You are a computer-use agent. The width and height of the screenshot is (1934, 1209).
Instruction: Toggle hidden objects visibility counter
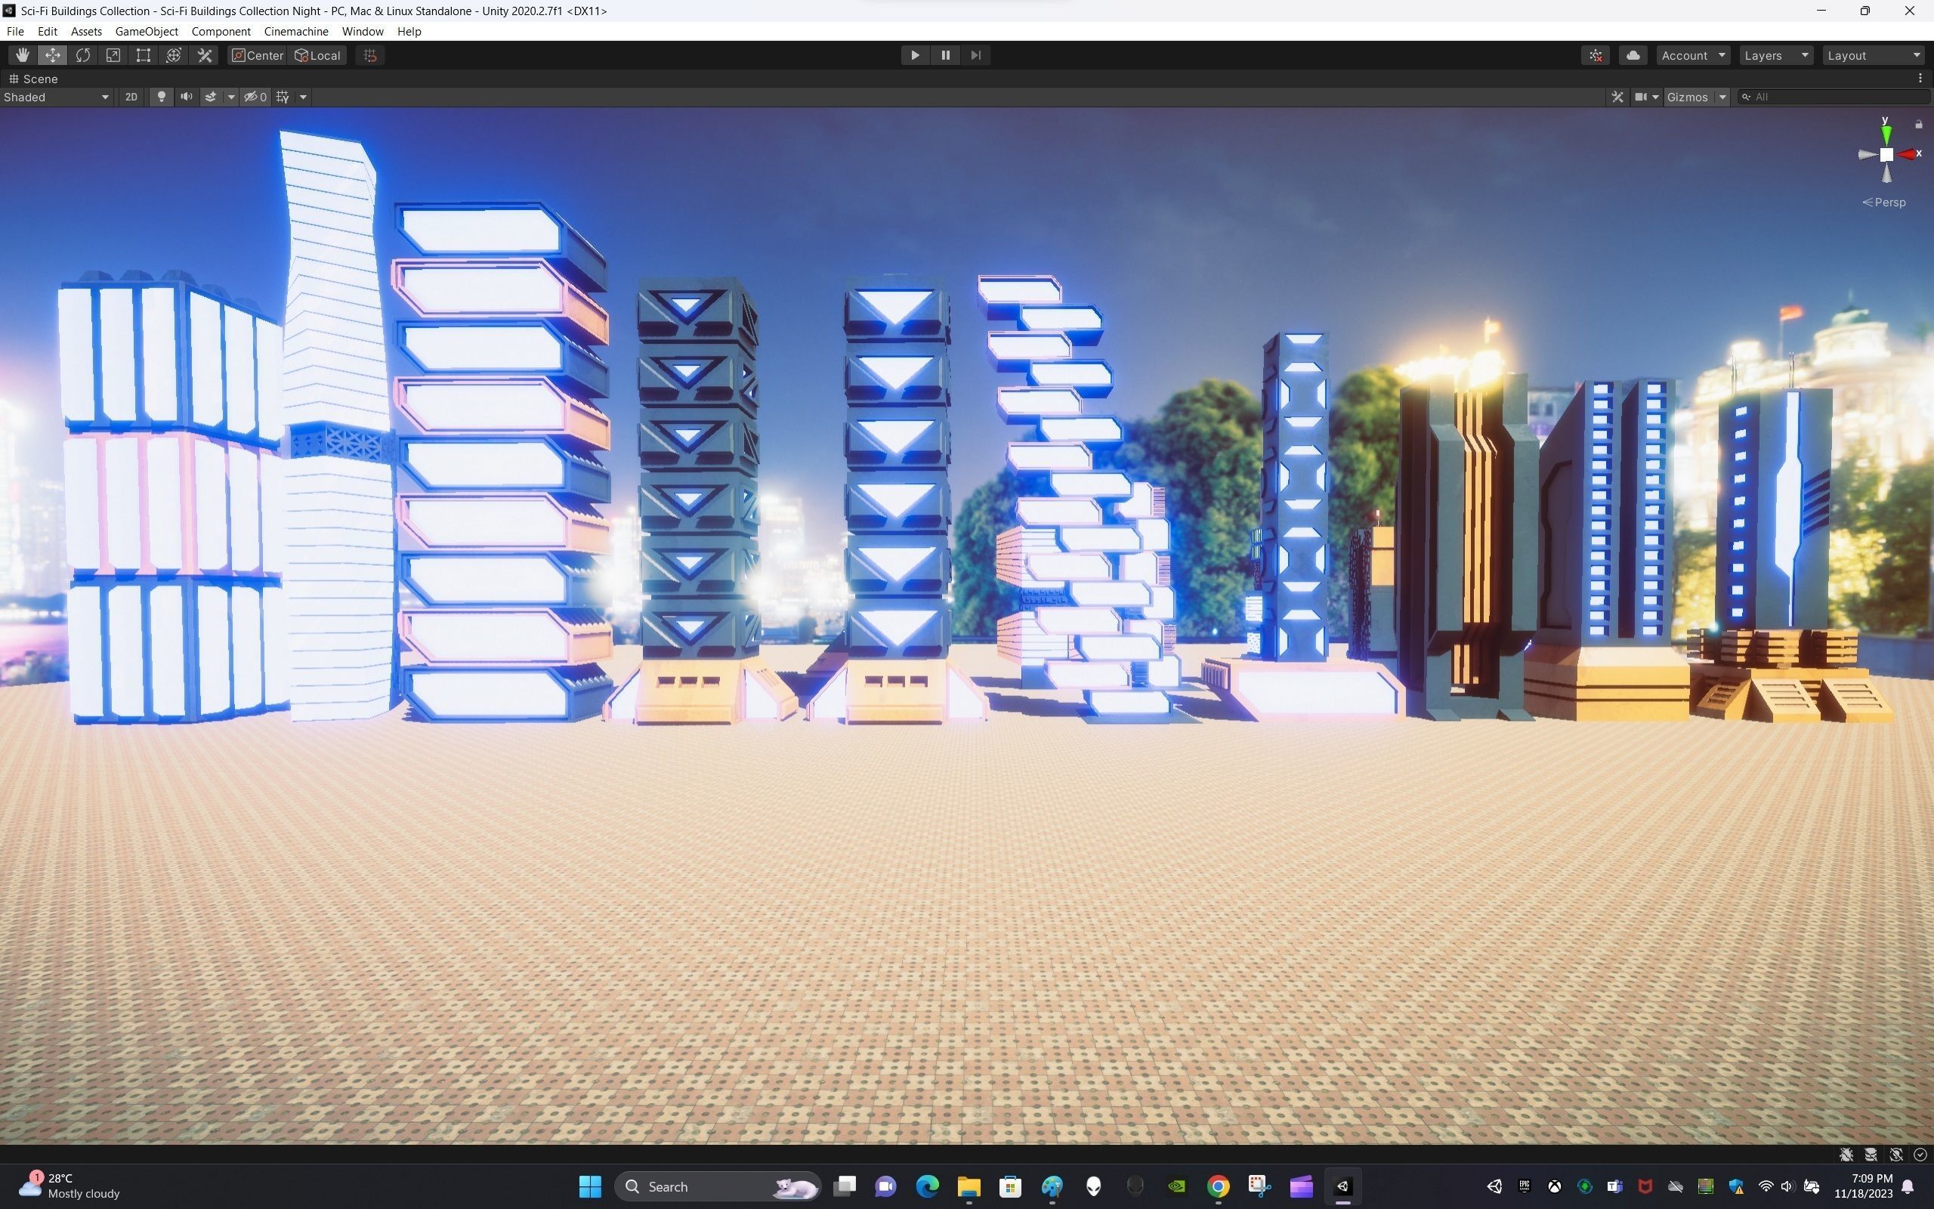(x=256, y=97)
